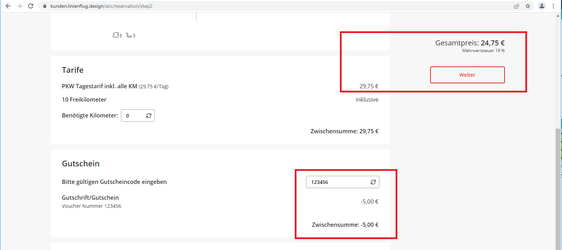562x250 pixels.
Task: Click the PKW Tagestarif inkl. alle KM line
Action: tap(99, 86)
